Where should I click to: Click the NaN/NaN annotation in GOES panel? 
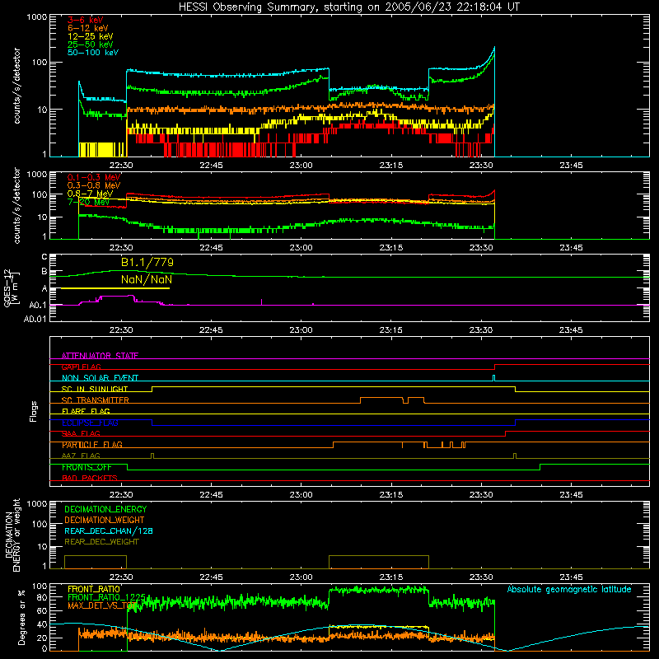147,279
